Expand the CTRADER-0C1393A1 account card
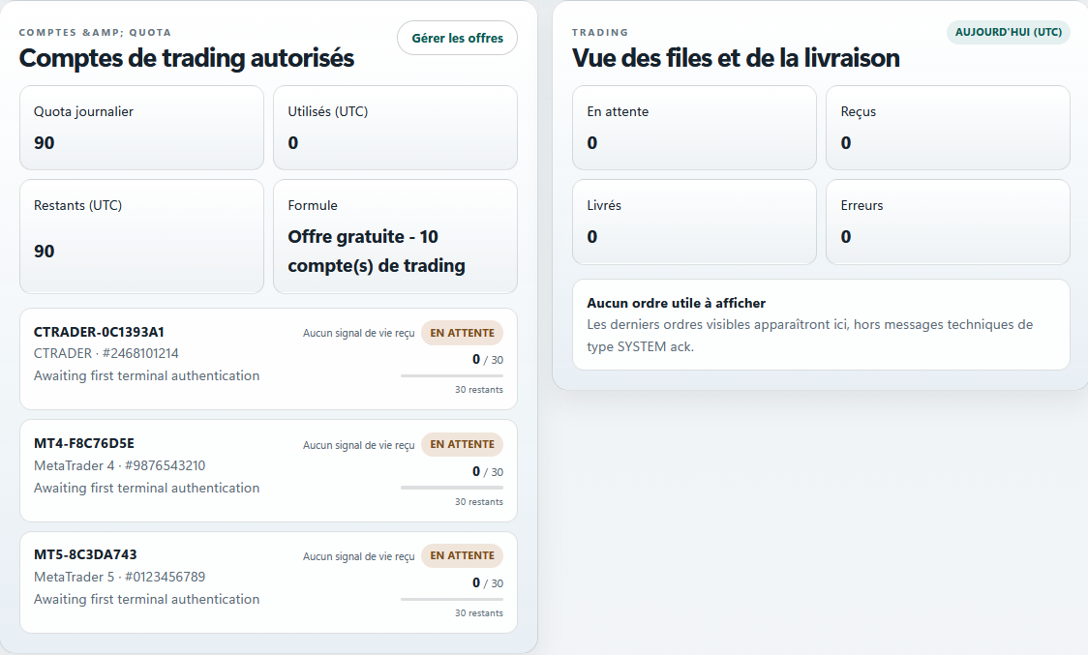The width and height of the screenshot is (1088, 655). 268,358
